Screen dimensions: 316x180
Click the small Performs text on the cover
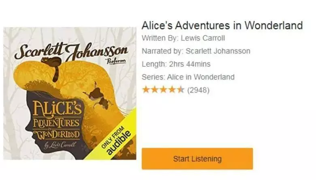117,61
